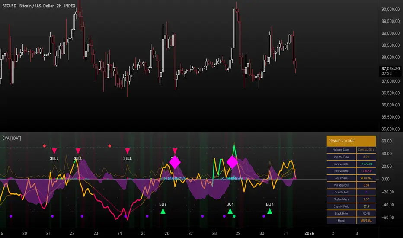Click the red dot marker near day 21
403x238 pixels.
point(44,146)
